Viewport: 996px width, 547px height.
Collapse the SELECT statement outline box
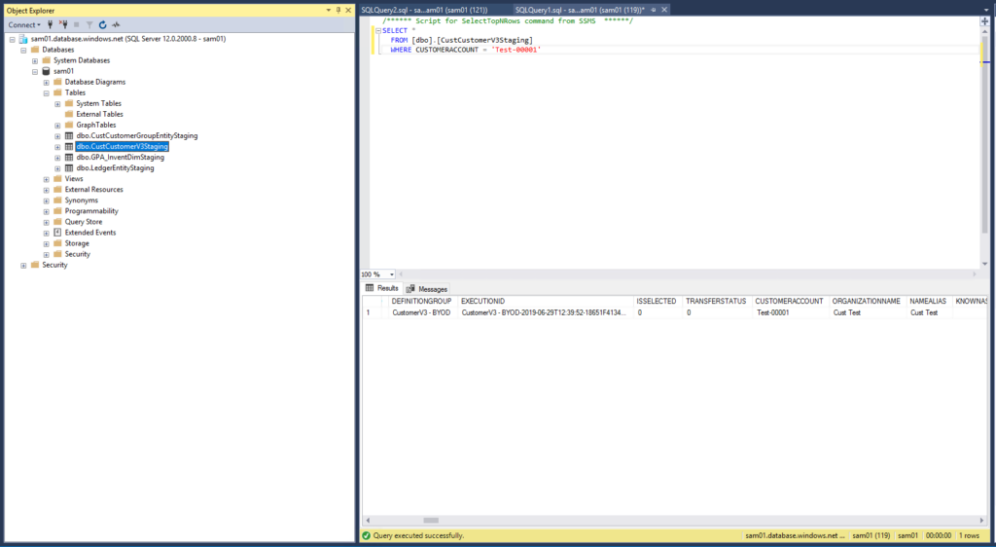coord(378,30)
